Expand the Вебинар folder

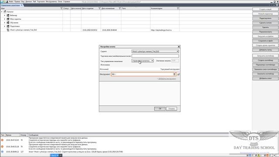pos(5,16)
